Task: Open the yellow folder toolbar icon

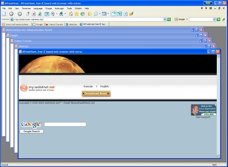Action: 90,14
